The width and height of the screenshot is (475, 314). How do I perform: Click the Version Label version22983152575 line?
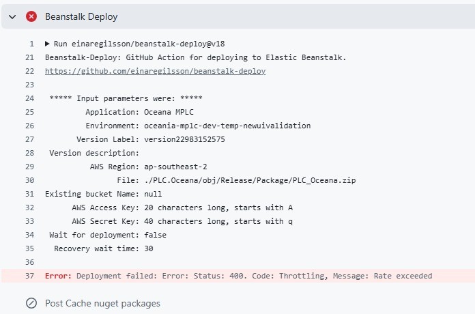click(151, 139)
